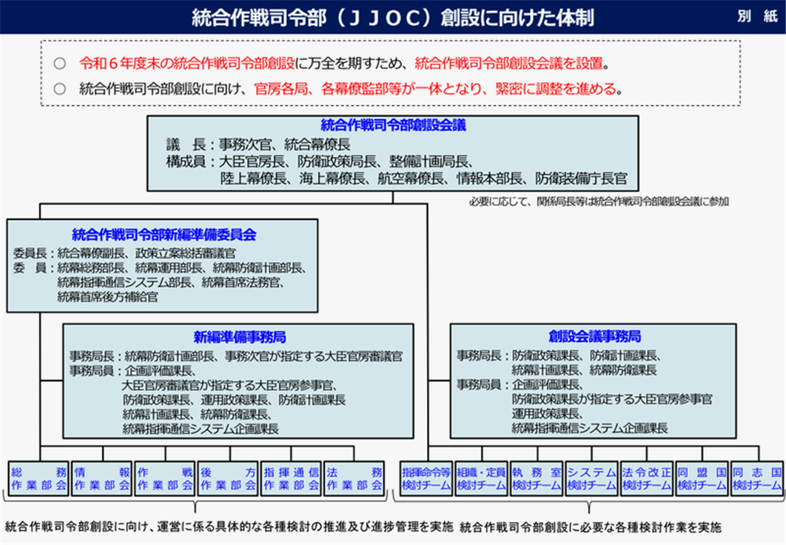Click the 新編準備事務局 heading
This screenshot has height=545, width=786.
pyautogui.click(x=239, y=336)
